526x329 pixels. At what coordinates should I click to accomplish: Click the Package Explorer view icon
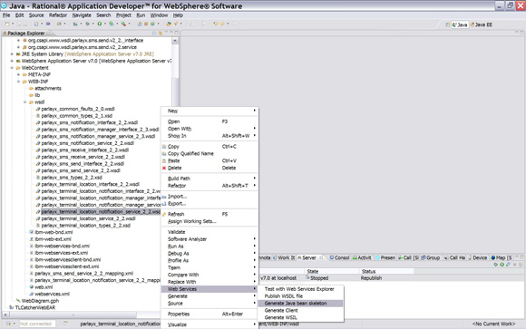(5, 34)
